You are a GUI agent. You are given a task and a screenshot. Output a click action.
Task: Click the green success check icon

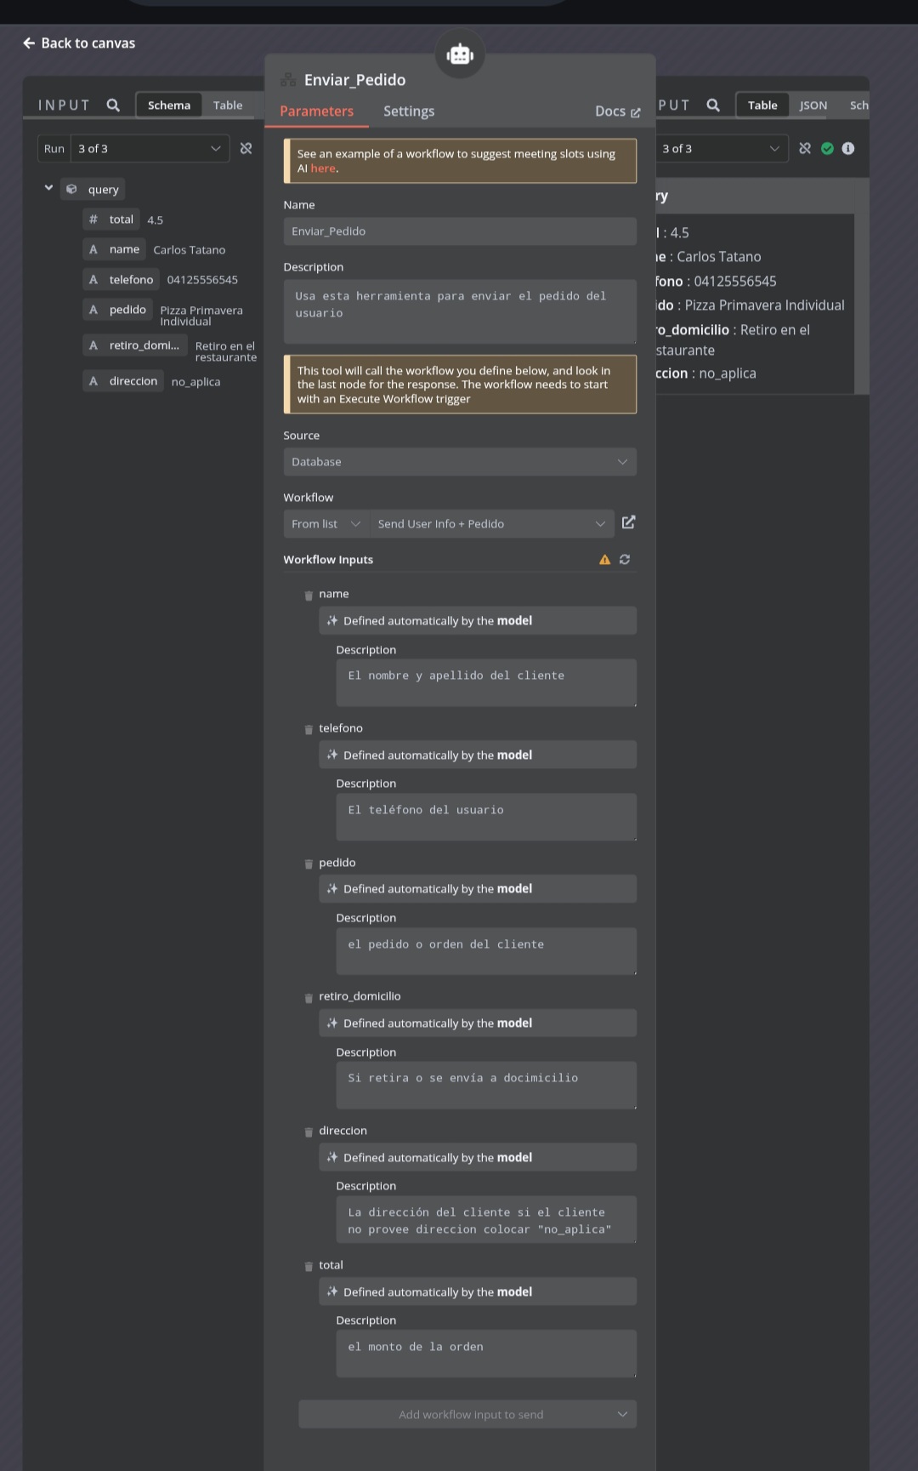point(827,148)
